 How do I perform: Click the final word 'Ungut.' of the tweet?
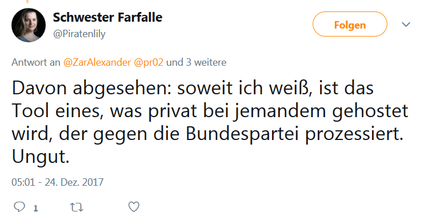pos(41,157)
